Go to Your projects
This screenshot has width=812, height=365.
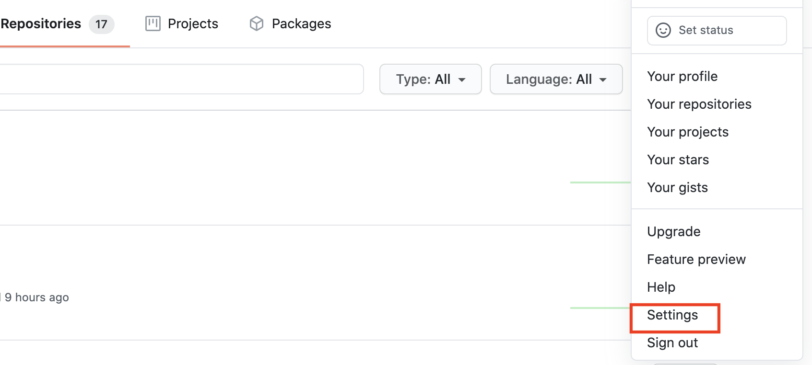(x=687, y=132)
